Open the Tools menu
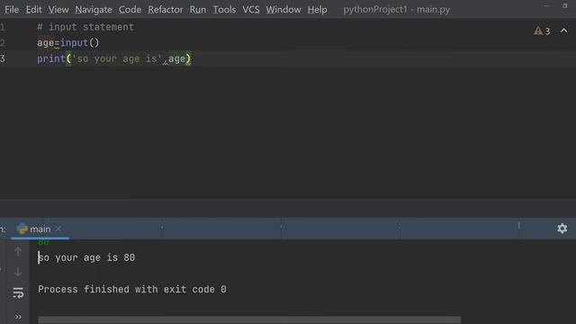576x324 pixels. tap(224, 10)
